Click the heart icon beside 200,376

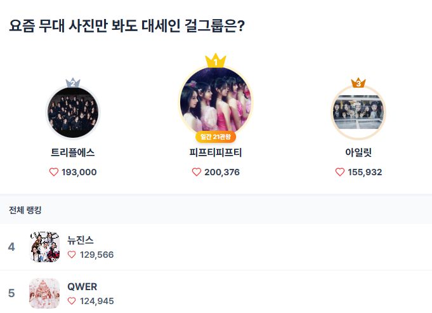(x=197, y=172)
